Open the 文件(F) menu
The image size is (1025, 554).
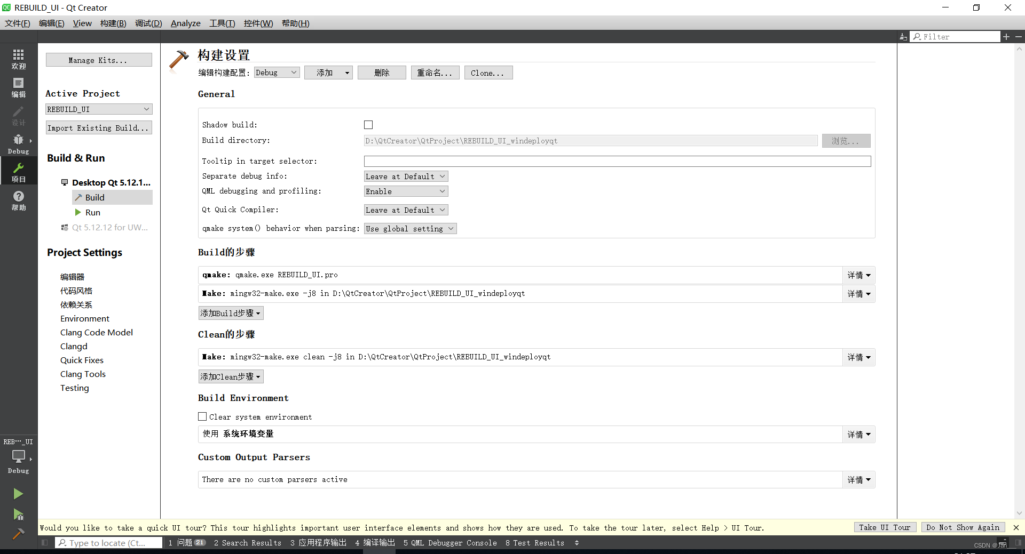[18, 23]
